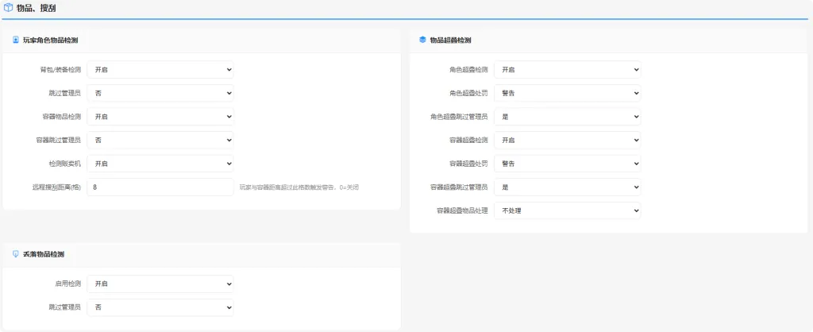Click the 远程搜刮距离(格) input showing 8
Viewport: 813px width, 332px height.
click(x=160, y=187)
